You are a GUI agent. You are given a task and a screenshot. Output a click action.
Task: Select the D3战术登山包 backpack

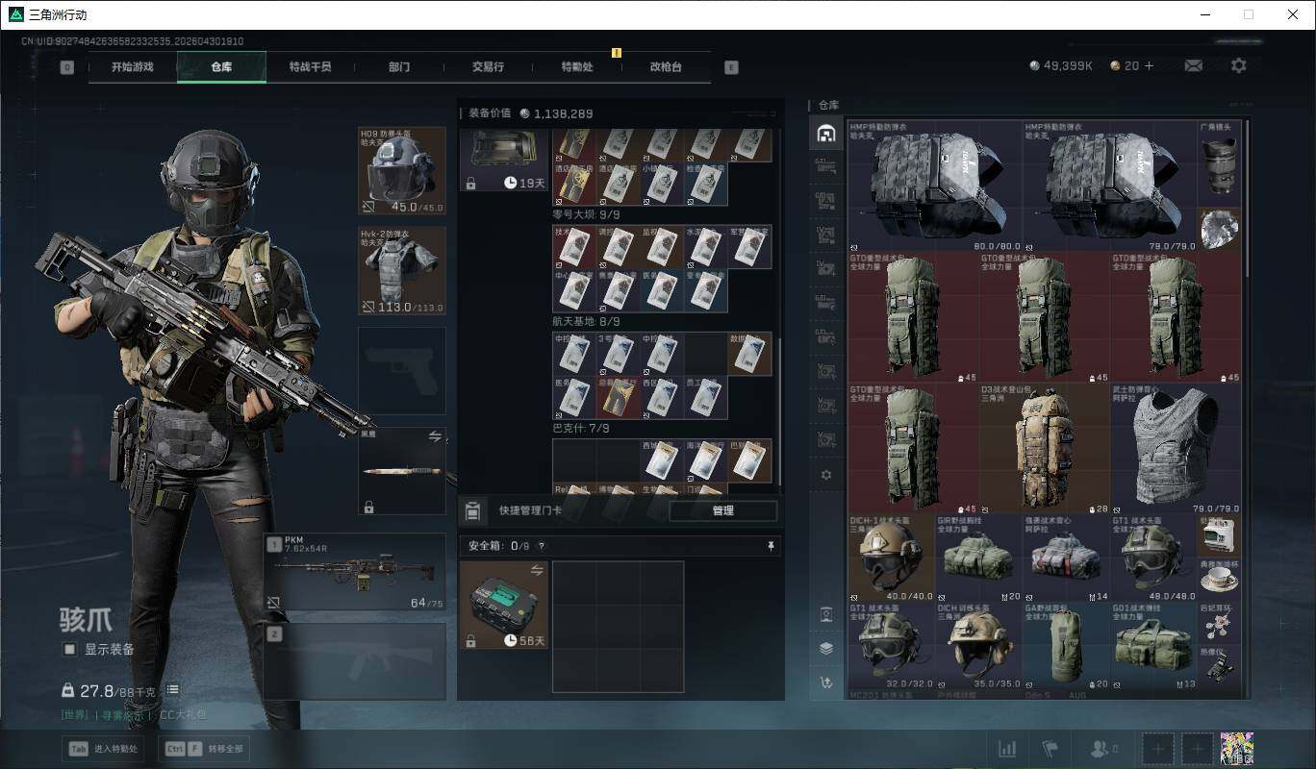[x=1044, y=449]
